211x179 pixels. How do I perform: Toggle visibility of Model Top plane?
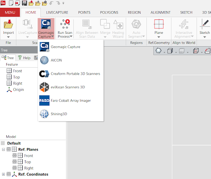tap(14, 162)
